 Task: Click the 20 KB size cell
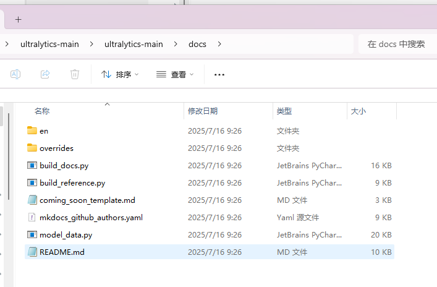click(381, 235)
